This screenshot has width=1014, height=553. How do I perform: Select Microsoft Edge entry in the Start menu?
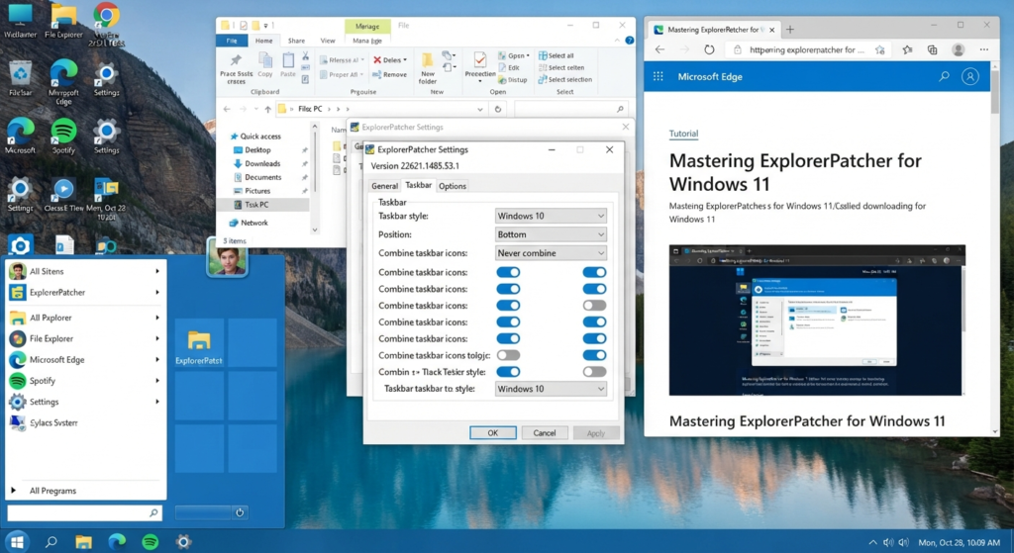click(85, 360)
